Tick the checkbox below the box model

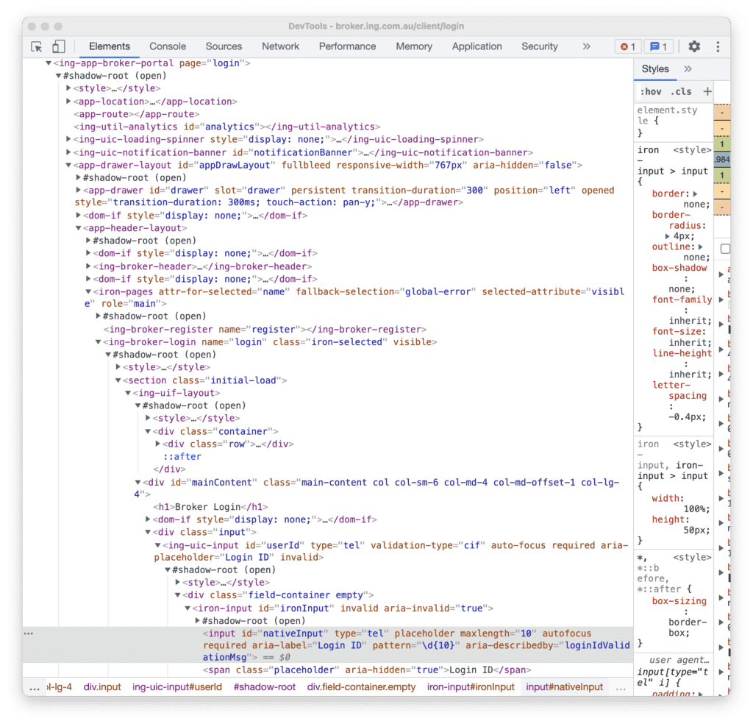725,249
